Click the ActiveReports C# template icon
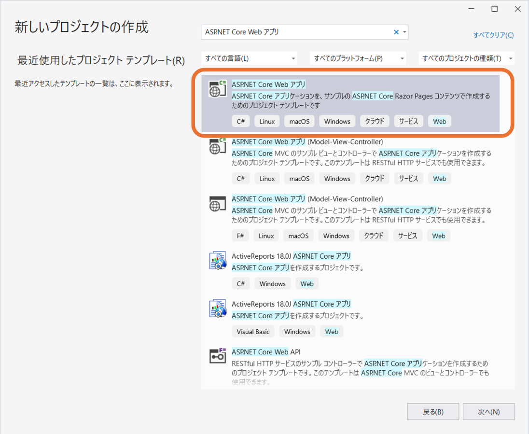This screenshot has width=529, height=434. tap(217, 261)
